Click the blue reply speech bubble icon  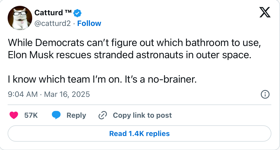pos(56,115)
